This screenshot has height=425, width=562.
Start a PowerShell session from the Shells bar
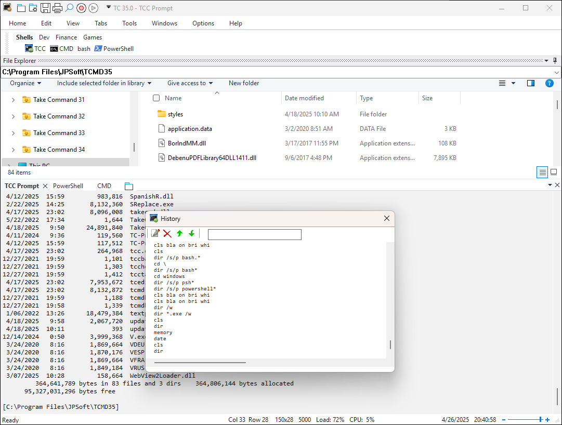pyautogui.click(x=114, y=48)
